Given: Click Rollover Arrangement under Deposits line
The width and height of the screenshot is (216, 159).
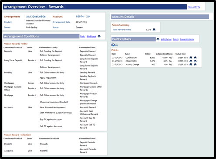Looking at the screenshot, I should pos(50,55).
